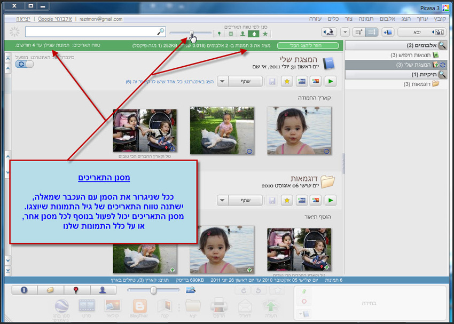The width and height of the screenshot is (454, 324).
Task: Open the צור menu
Action: click(349, 19)
